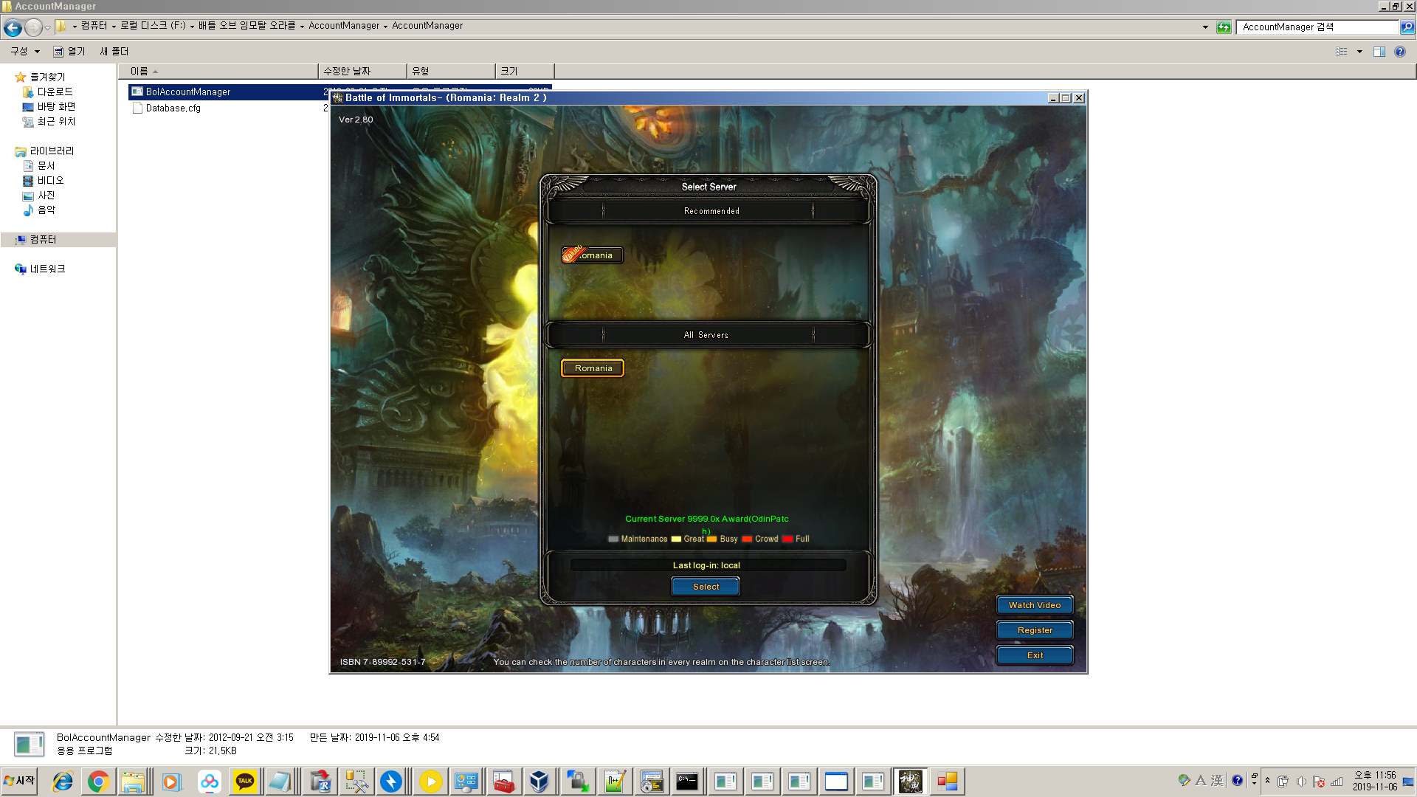This screenshot has width=1417, height=797.
Task: Open the 구성 dropdown menu
Action: (25, 52)
